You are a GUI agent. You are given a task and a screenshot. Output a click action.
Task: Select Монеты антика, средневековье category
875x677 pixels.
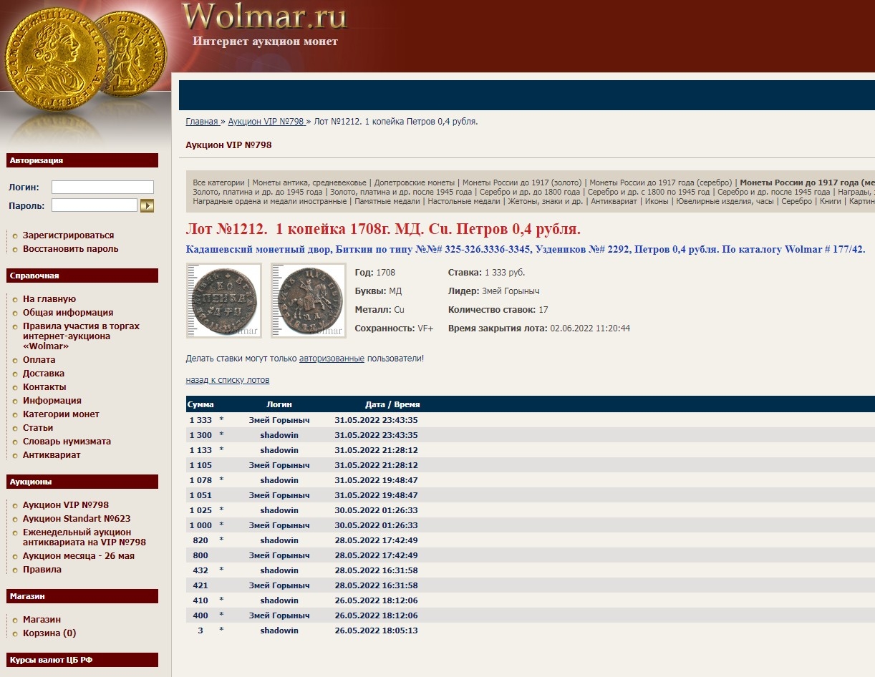[309, 182]
